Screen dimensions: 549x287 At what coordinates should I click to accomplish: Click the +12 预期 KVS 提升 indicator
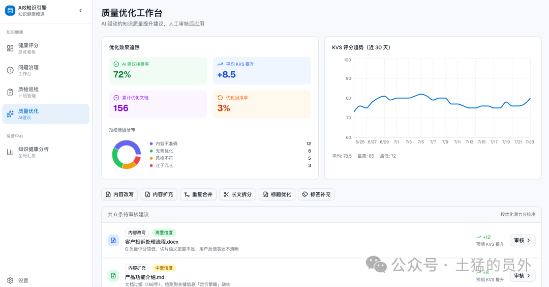pos(490,240)
